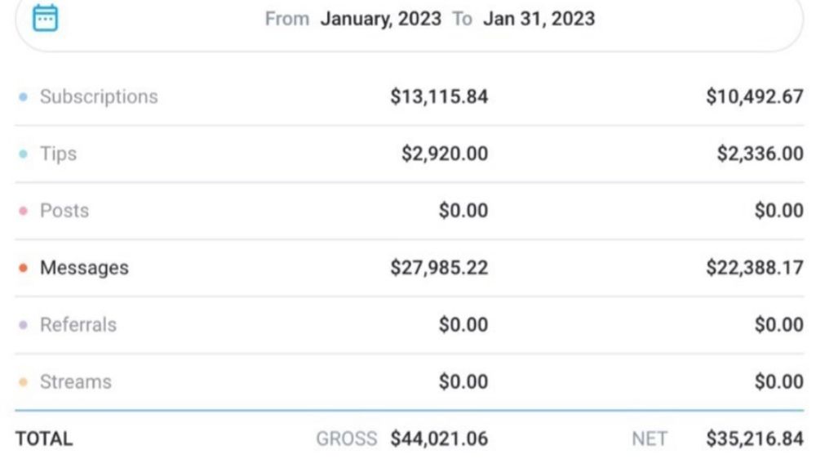The image size is (816, 459).
Task: Click the net total $35,216.84
Action: pyautogui.click(x=755, y=439)
